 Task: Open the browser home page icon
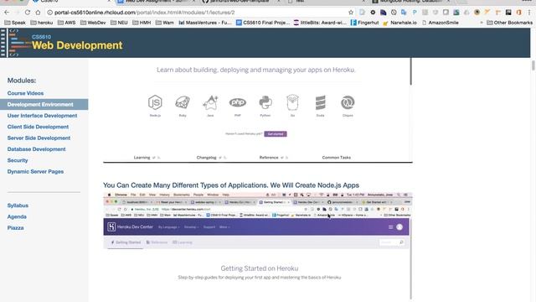[38, 13]
